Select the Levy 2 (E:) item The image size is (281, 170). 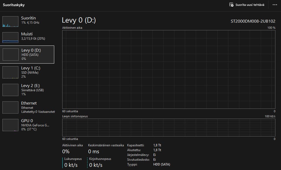coord(27,90)
